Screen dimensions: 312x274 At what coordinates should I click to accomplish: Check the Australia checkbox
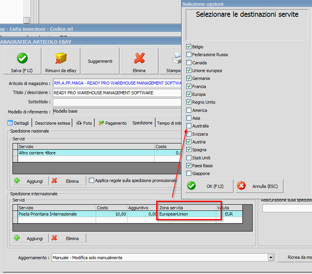click(189, 126)
